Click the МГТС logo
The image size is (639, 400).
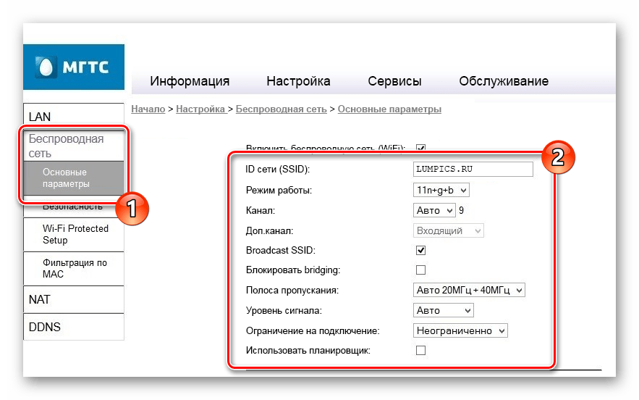tap(74, 67)
